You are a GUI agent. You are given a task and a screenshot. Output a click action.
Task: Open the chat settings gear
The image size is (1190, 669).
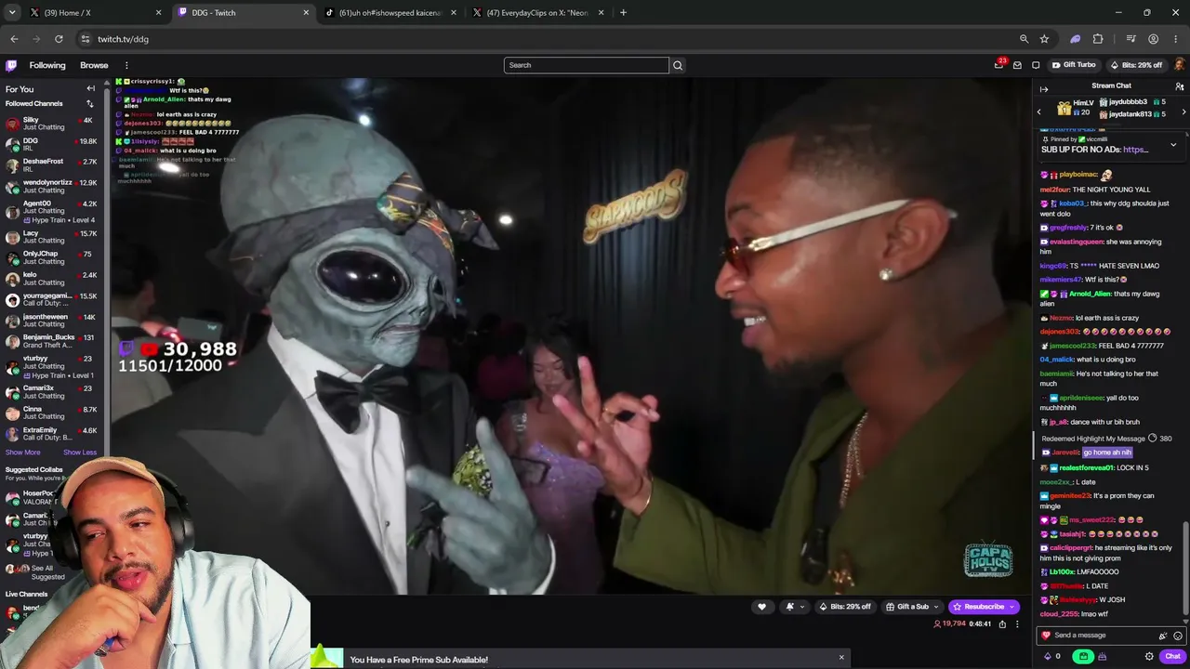(1149, 657)
